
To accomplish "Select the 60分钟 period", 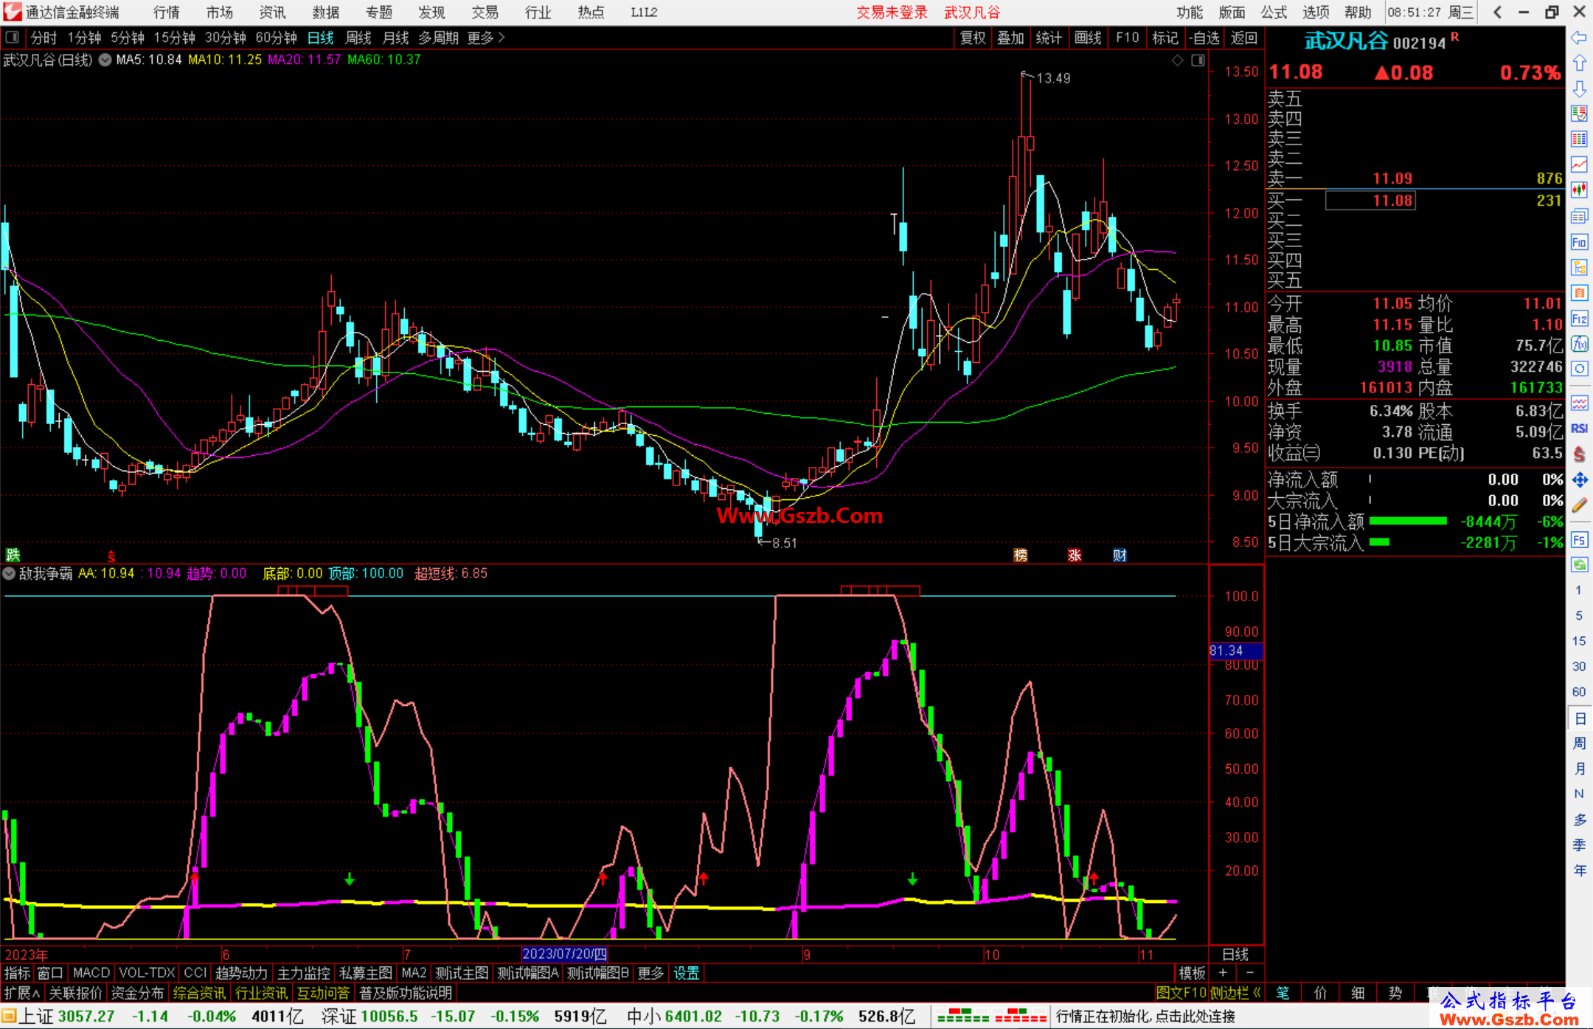I will tap(276, 38).
